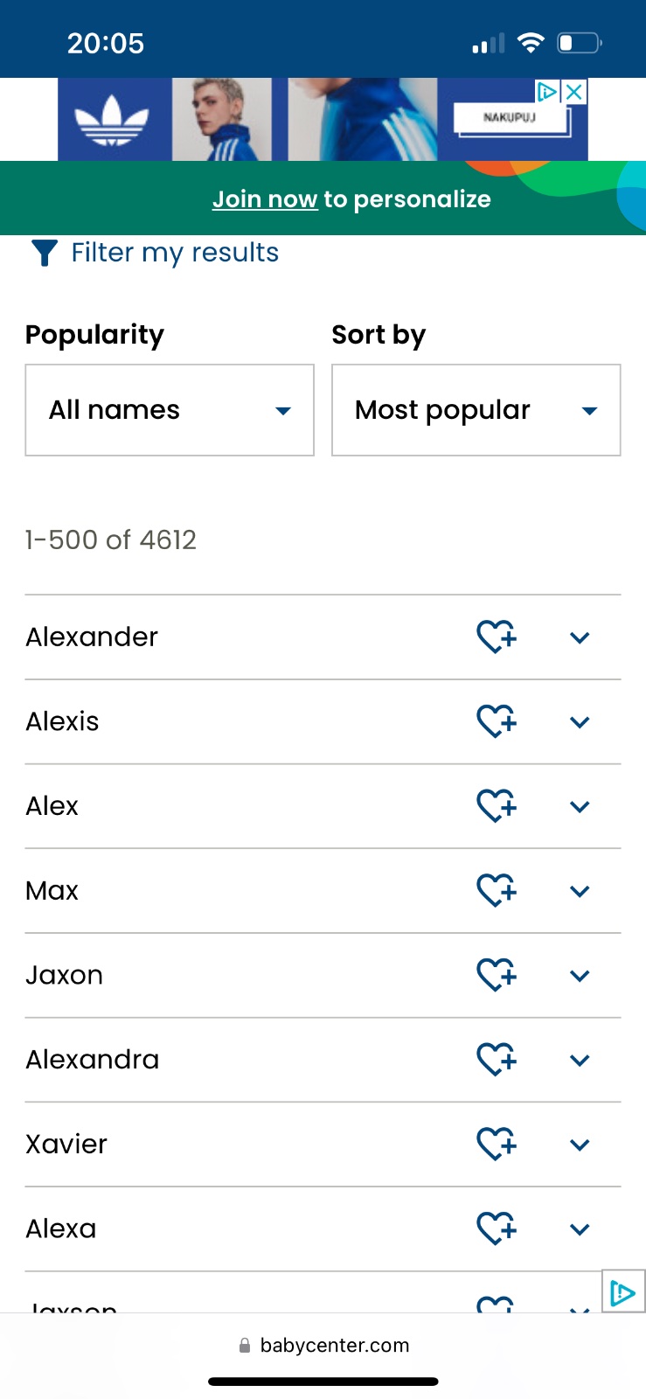Close the Adidas ad banner
This screenshot has width=646, height=1399.
click(573, 92)
